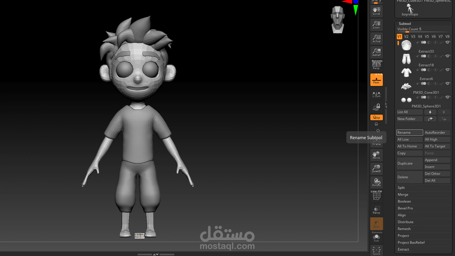Hide the Extract18 subtool via eye icon
Image resolution: width=455 pixels, height=256 pixels.
pos(448,56)
